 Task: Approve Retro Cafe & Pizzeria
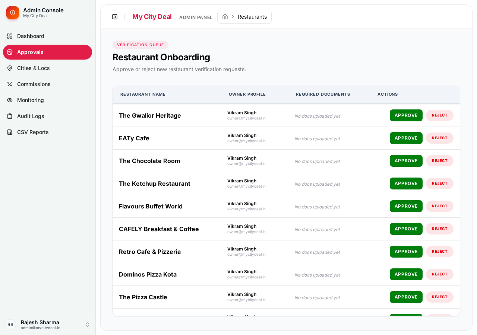click(406, 252)
